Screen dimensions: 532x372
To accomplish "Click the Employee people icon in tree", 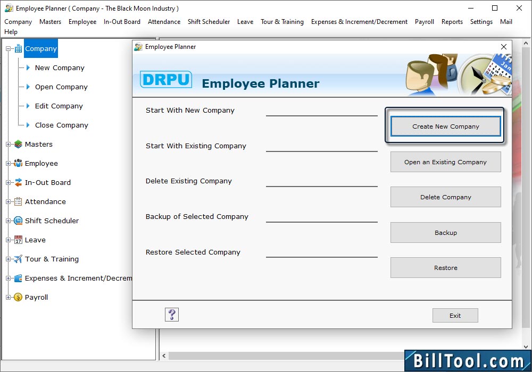I will [x=18, y=163].
